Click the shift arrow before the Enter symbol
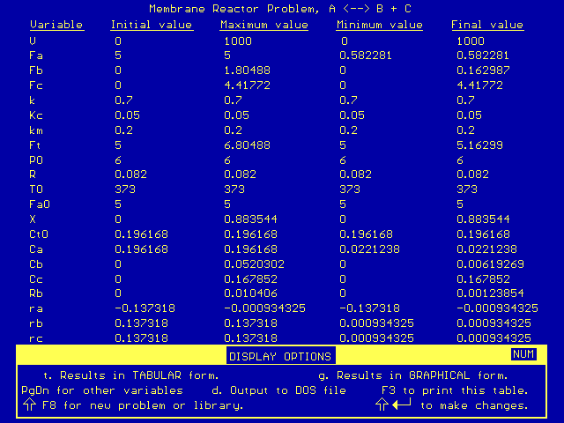Viewport: 564px width, 423px height. click(382, 405)
